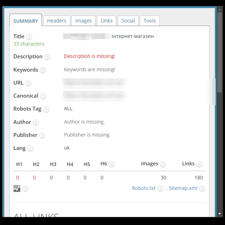
Task: Click the chart graph icon
Action: [x=17, y=188]
